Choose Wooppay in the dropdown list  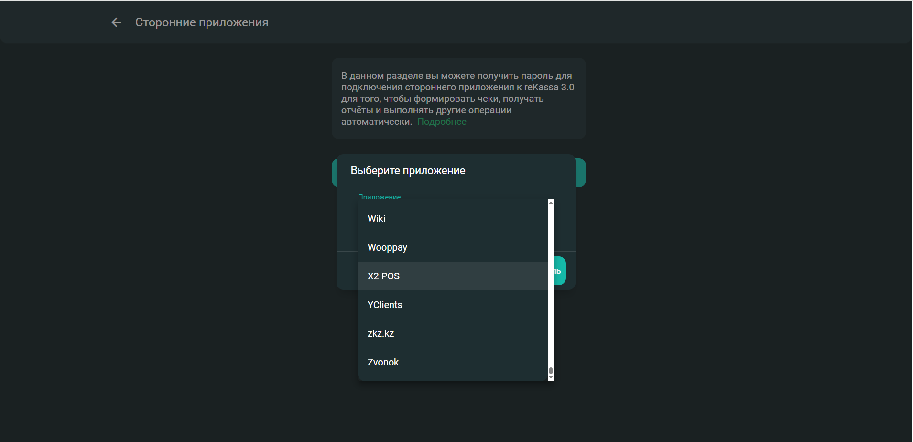pyautogui.click(x=387, y=247)
